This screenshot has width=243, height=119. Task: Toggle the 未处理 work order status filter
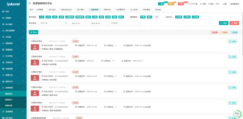(179, 17)
